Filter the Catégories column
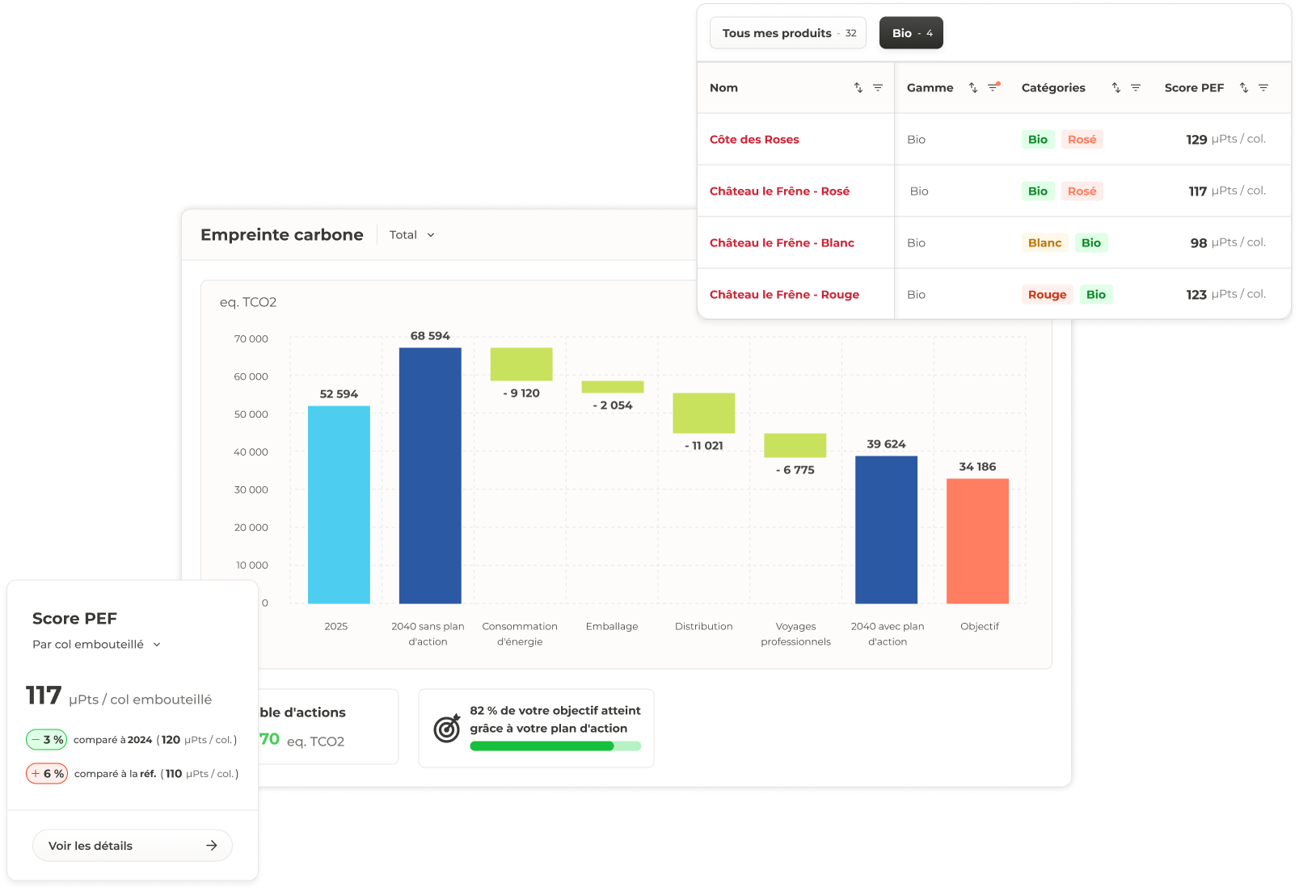The height and width of the screenshot is (891, 1299). 1136,88
